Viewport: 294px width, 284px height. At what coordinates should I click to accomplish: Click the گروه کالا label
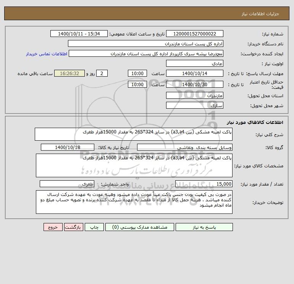274,148
